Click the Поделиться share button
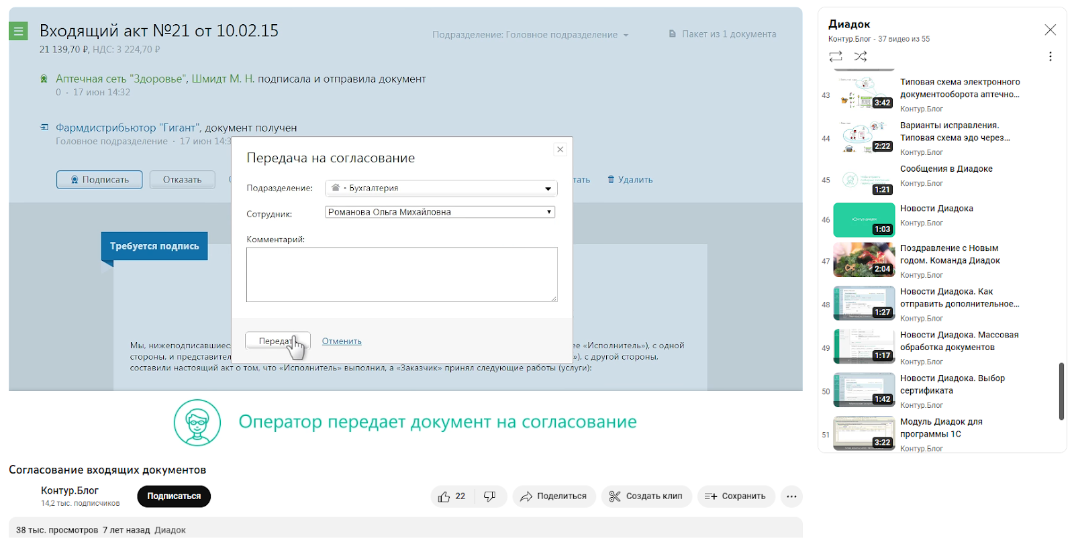This screenshot has width=1074, height=538. click(554, 496)
